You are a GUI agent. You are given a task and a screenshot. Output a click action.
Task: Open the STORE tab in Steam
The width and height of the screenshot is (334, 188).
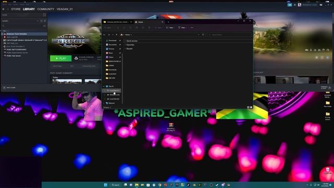coord(16,9)
